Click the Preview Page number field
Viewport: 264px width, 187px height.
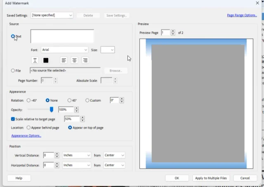point(165,33)
